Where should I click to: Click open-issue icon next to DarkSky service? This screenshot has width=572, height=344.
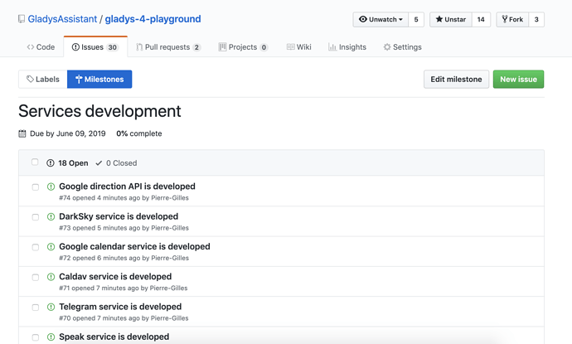51,216
